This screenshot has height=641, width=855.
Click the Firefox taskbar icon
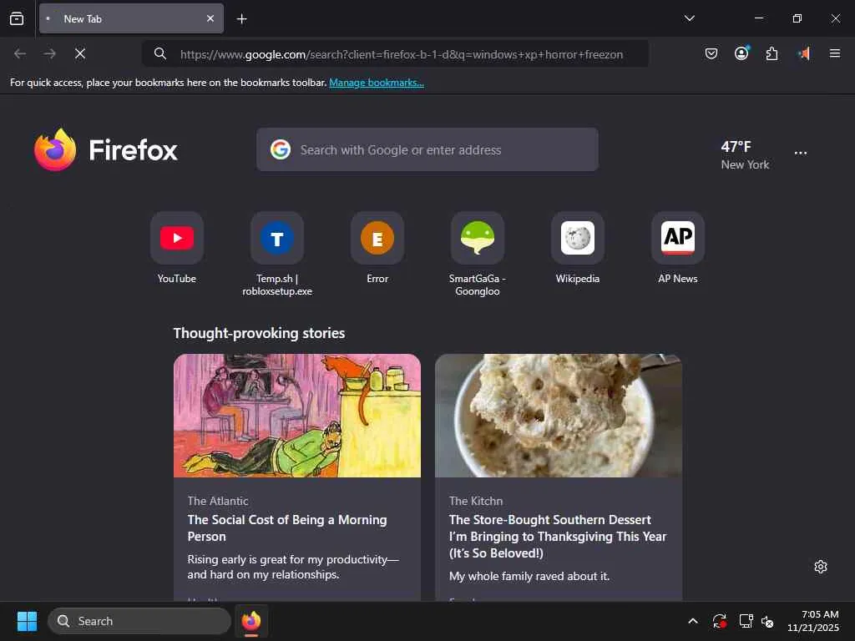click(251, 621)
